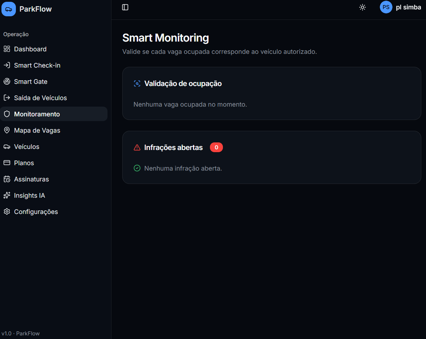Click the Dashboard grid icon
This screenshot has height=339, width=426.
tap(7, 49)
